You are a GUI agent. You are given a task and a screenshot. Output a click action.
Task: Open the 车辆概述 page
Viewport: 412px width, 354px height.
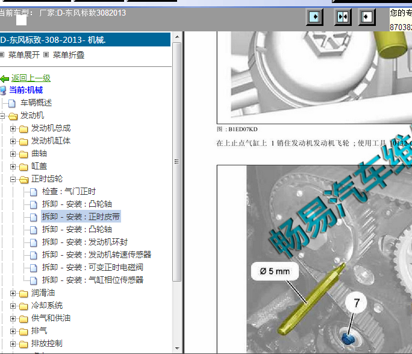36,103
